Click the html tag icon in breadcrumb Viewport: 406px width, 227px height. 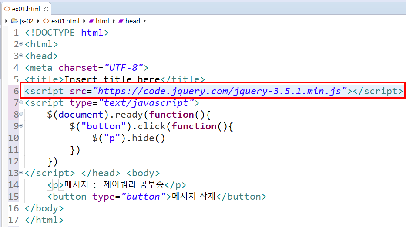pos(91,21)
